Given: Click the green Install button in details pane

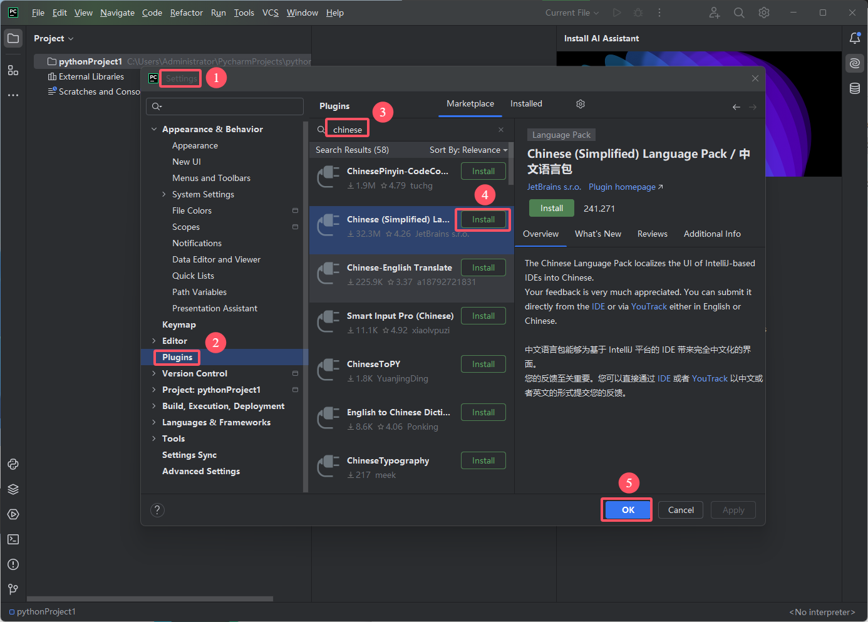Looking at the screenshot, I should [552, 208].
